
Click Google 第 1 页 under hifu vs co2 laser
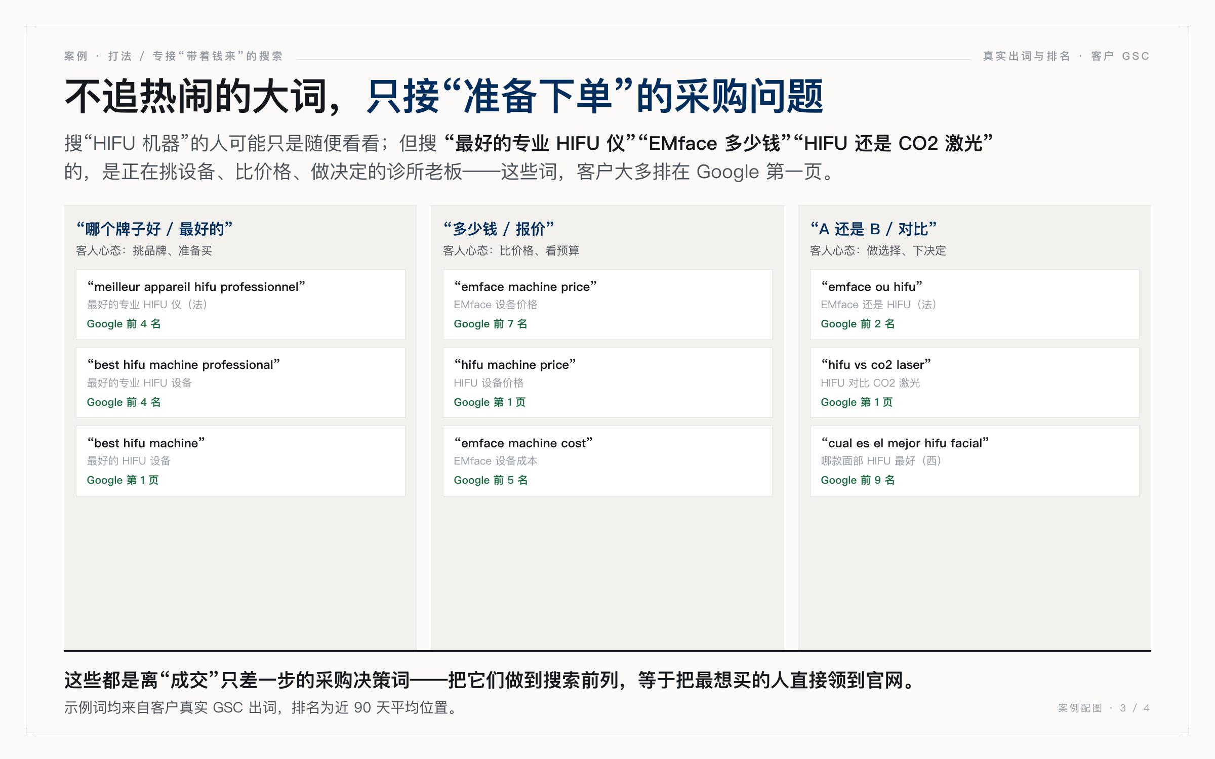coord(857,402)
